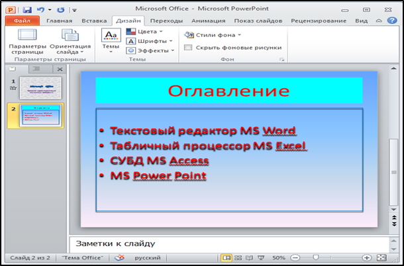This screenshot has height=266, width=404.
Task: Open PowerPoint help question mark
Action: click(x=392, y=21)
